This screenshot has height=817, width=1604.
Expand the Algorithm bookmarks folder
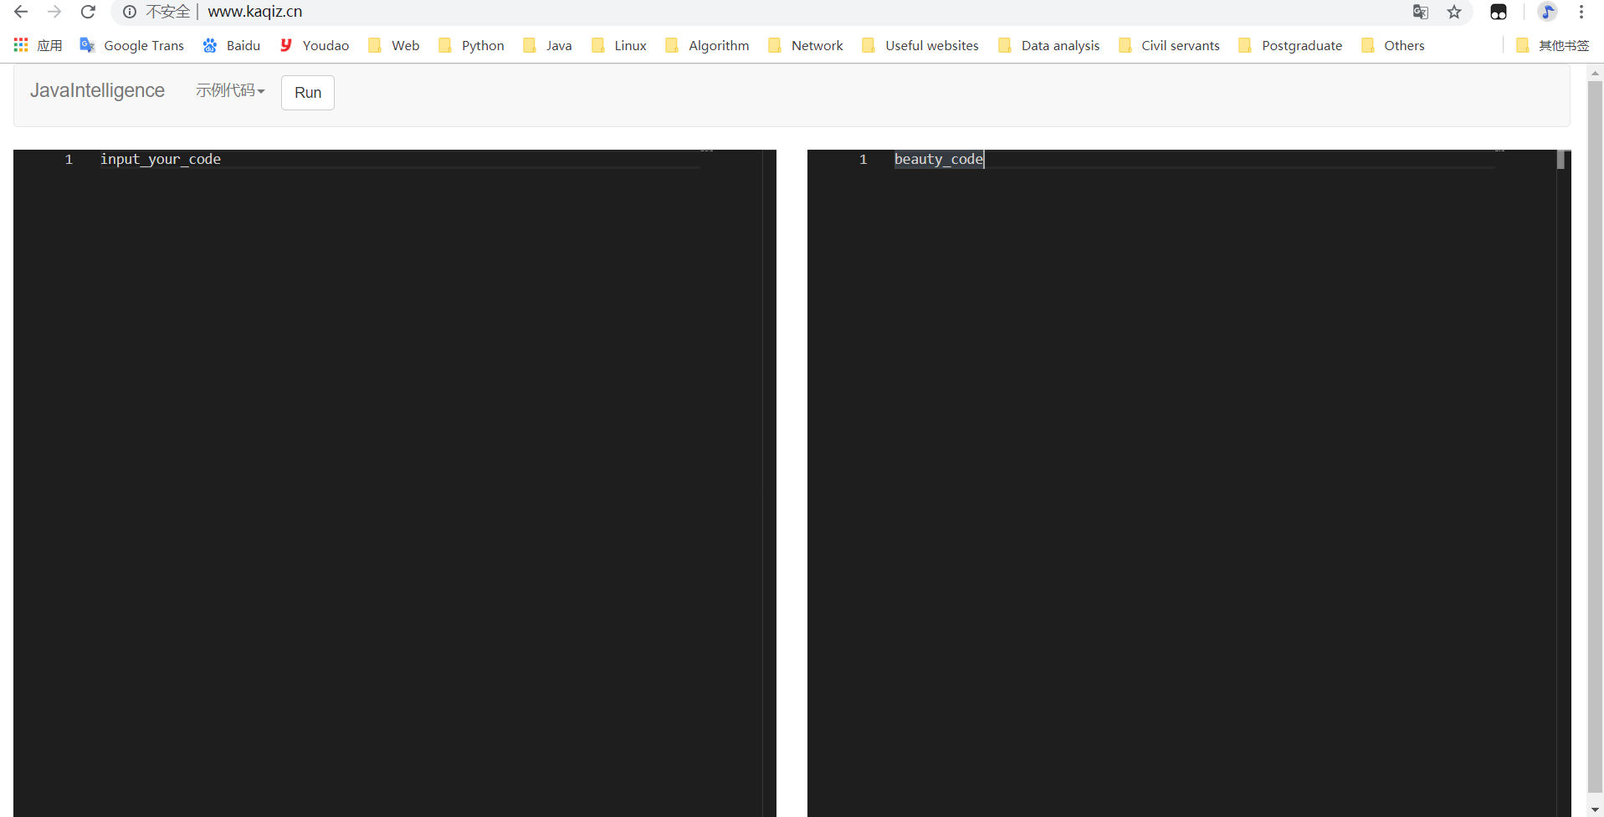pyautogui.click(x=707, y=45)
